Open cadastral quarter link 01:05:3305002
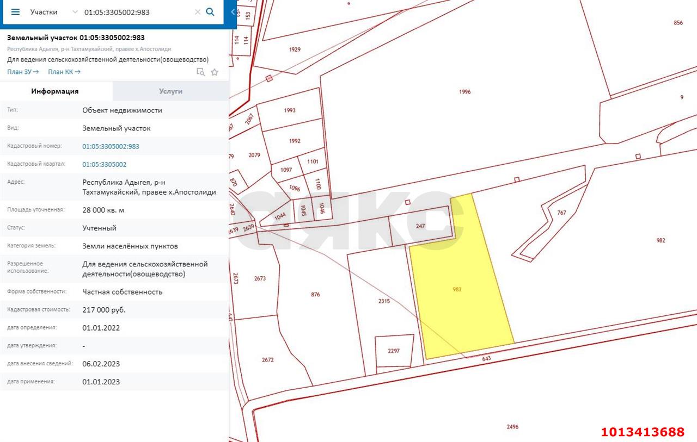The height and width of the screenshot is (442, 697). point(104,164)
